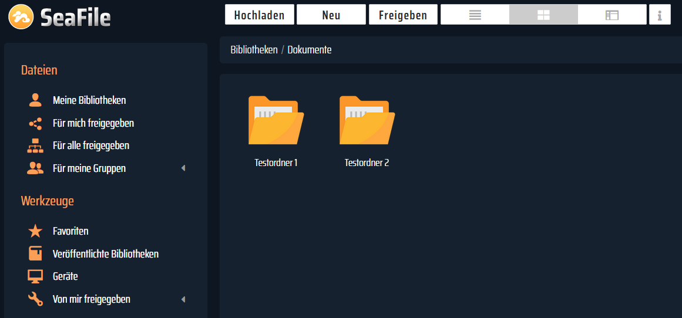This screenshot has width=682, height=318.
Task: Expand the Für meine Gruppen submenu arrow
Action: click(183, 168)
